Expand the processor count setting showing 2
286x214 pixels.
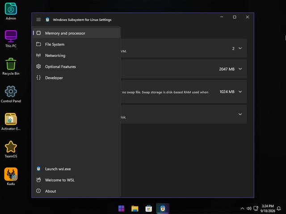click(x=240, y=48)
